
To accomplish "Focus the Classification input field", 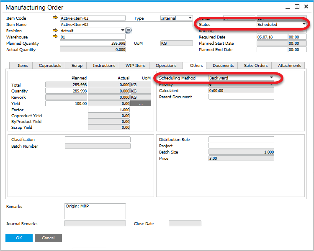I will pyautogui.click(x=98, y=139).
